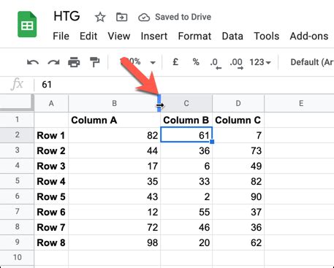
Task: Select the cell with value 17
Action: (x=115, y=166)
